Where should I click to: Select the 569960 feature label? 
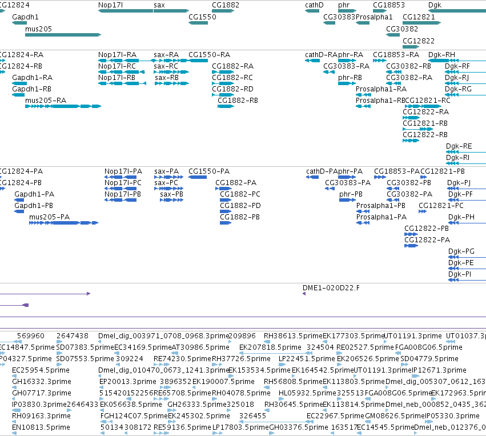31,336
